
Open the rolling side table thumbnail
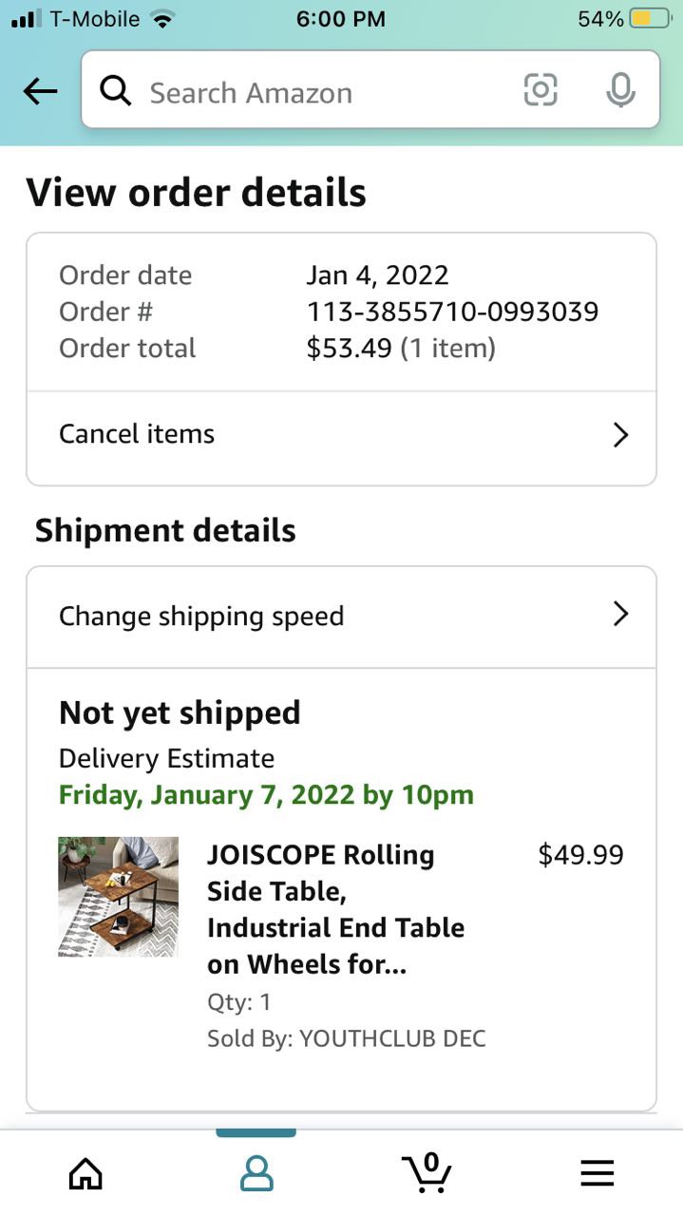[118, 896]
